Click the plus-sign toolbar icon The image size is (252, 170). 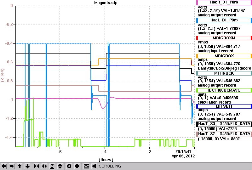(x=77, y=166)
